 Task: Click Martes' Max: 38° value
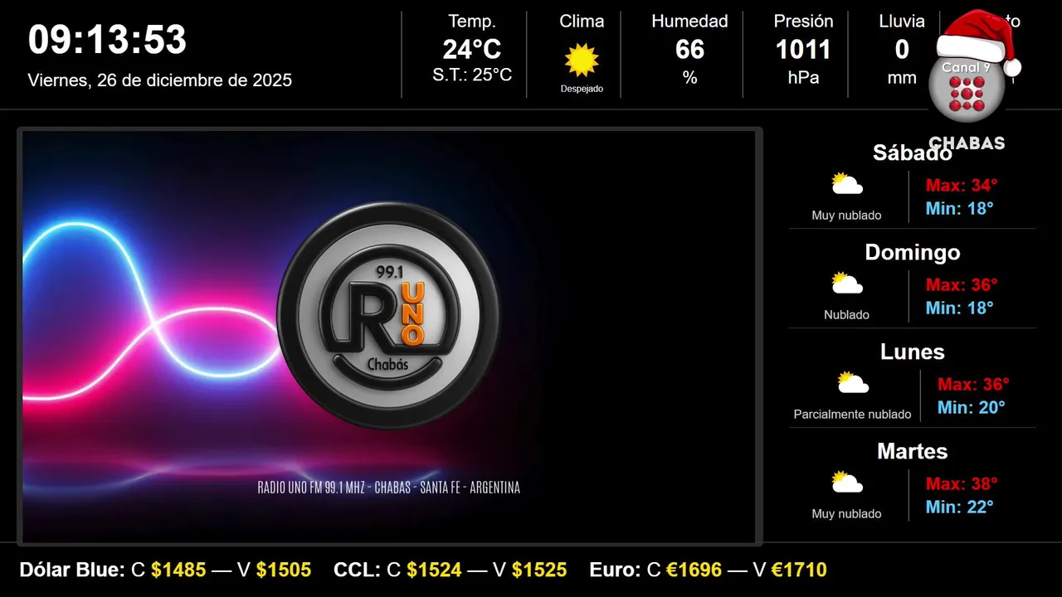coord(962,483)
